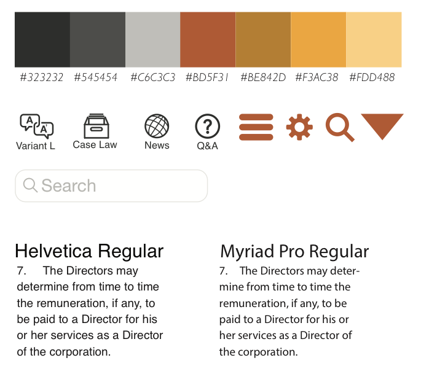Screen dimensions: 421x382
Task: Choose the #F3AC38 amber swatch
Action: 318,39
